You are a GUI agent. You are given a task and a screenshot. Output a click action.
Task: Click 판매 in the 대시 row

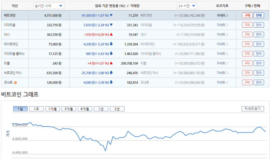coord(259,35)
